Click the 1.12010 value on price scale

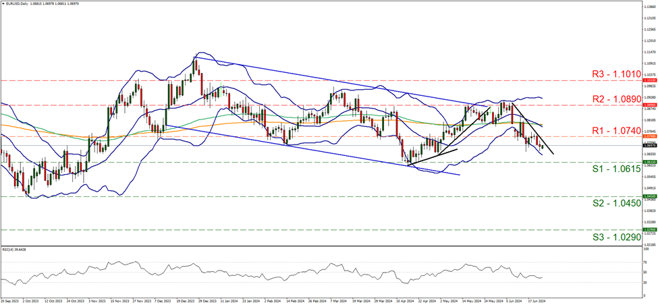649,41
